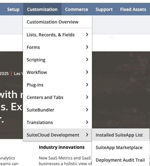Image resolution: width=150 pixels, height=166 pixels.
Task: Open Centers and Tabs submenu
Action: pos(57,97)
